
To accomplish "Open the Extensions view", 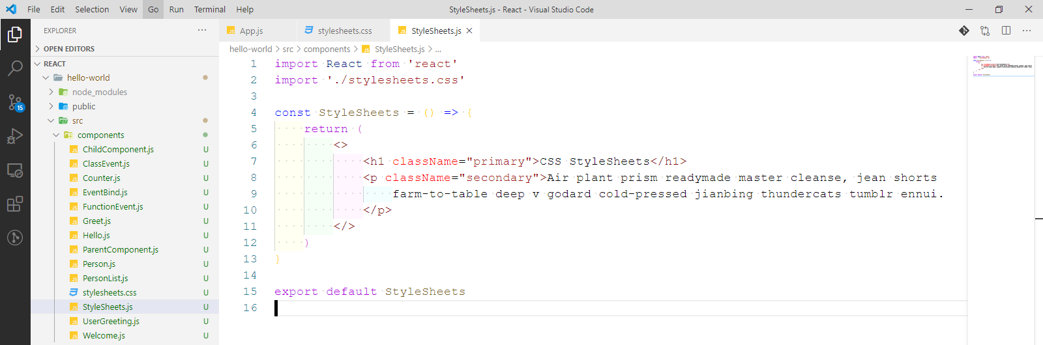I will coord(15,204).
